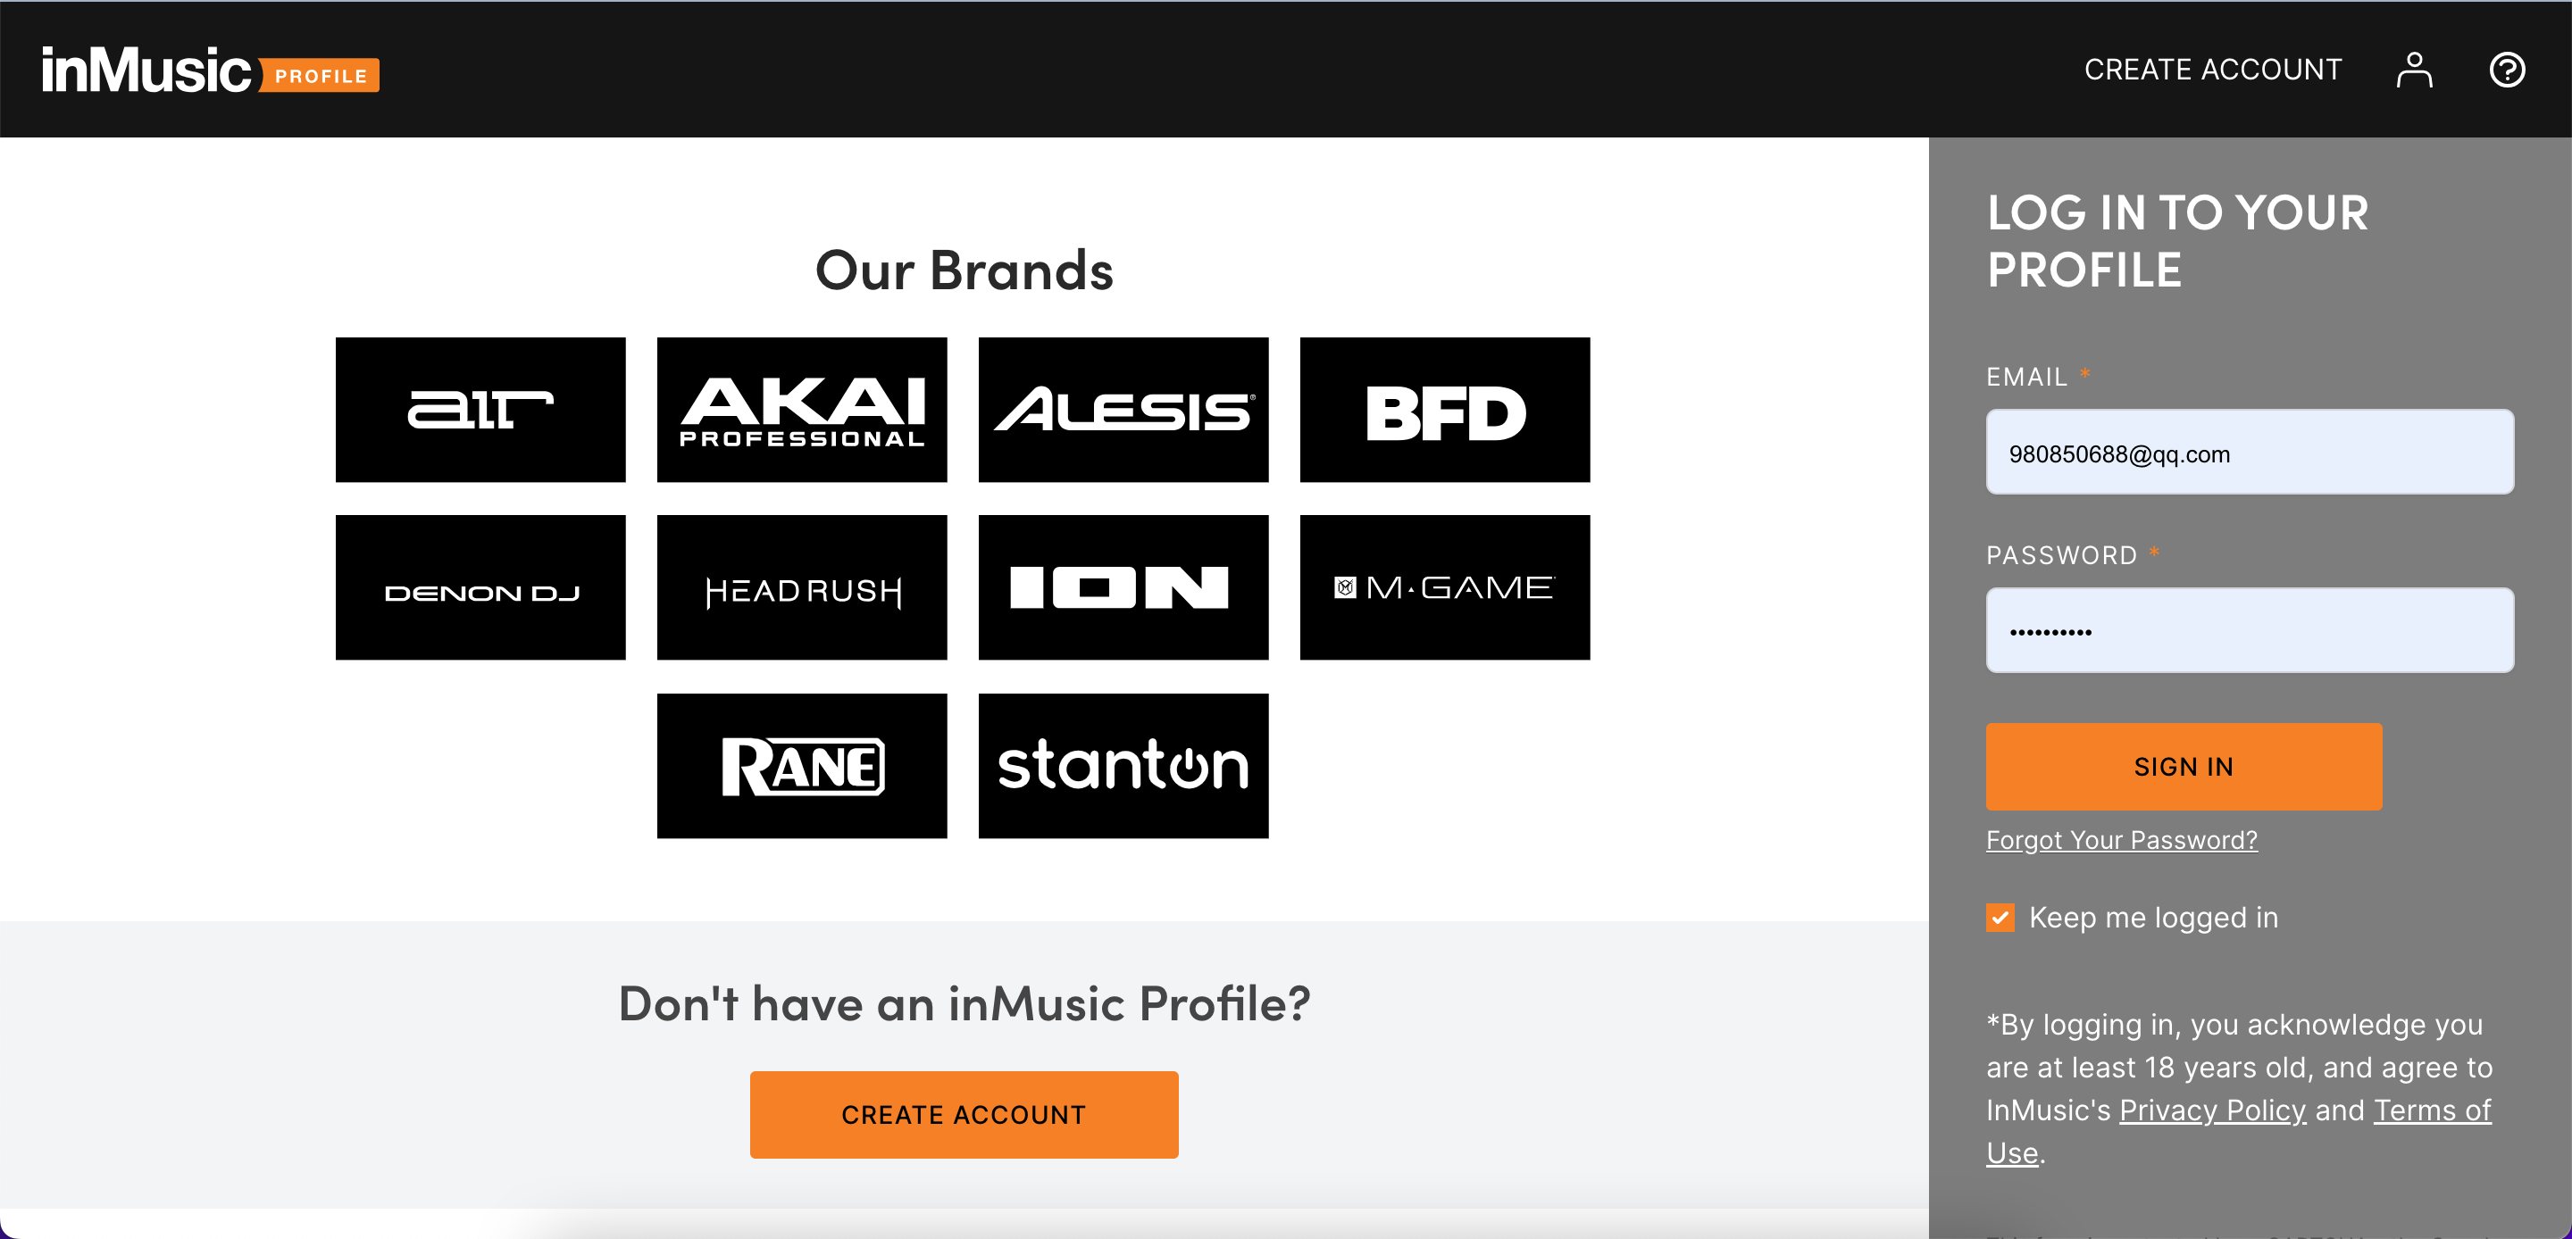Screen dimensions: 2572x1239
Task: Select the AIR brand tile
Action: pos(480,410)
